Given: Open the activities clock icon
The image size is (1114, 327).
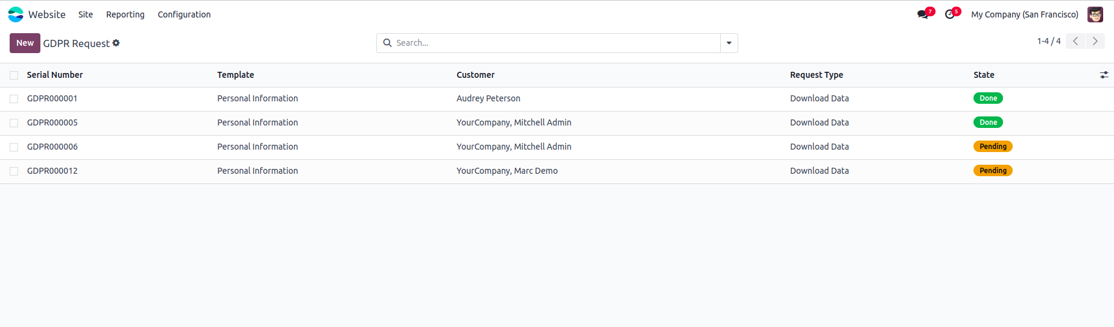Looking at the screenshot, I should (950, 14).
